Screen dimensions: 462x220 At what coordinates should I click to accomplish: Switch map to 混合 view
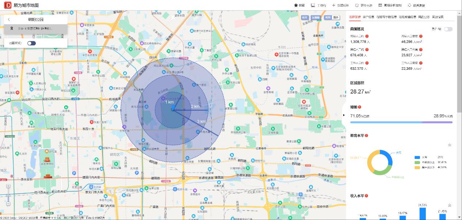[335, 17]
